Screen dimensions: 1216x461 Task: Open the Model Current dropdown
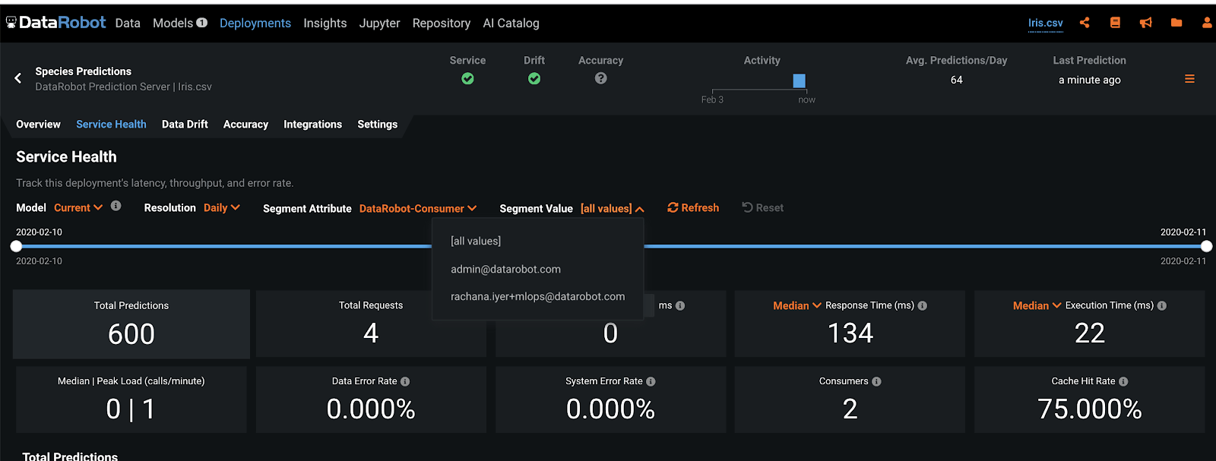click(x=78, y=207)
